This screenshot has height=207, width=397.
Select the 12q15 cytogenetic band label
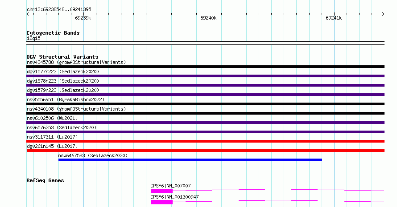click(33, 39)
